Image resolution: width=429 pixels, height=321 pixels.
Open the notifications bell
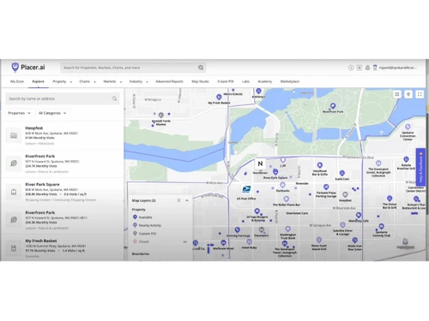367,68
